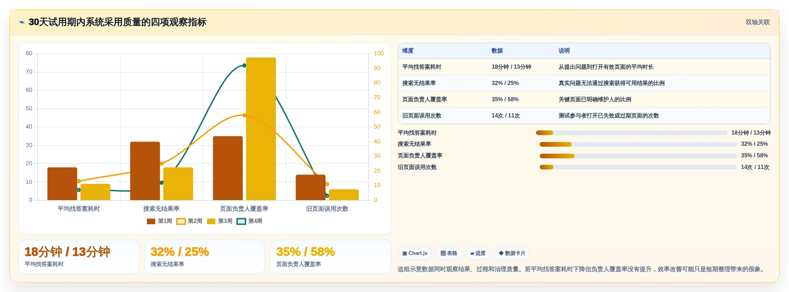Screen dimensions: 789x292
Task: Toggle the 第4周 legend item
Action: click(249, 221)
